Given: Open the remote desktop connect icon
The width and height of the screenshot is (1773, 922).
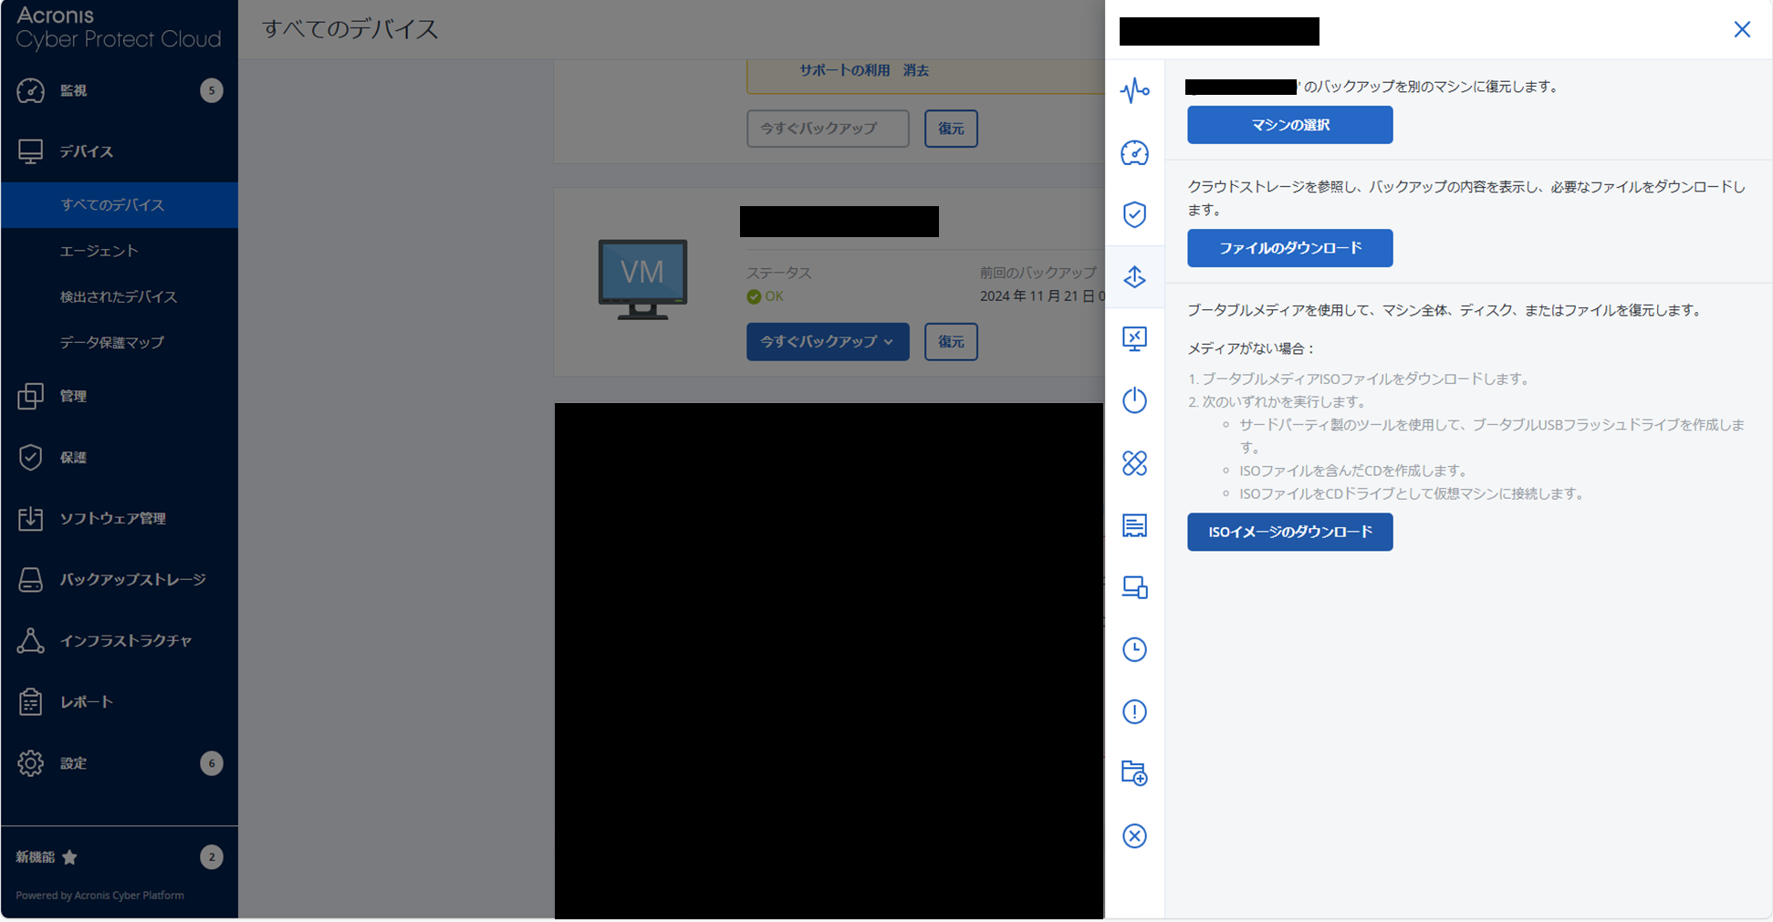Looking at the screenshot, I should click(1134, 339).
